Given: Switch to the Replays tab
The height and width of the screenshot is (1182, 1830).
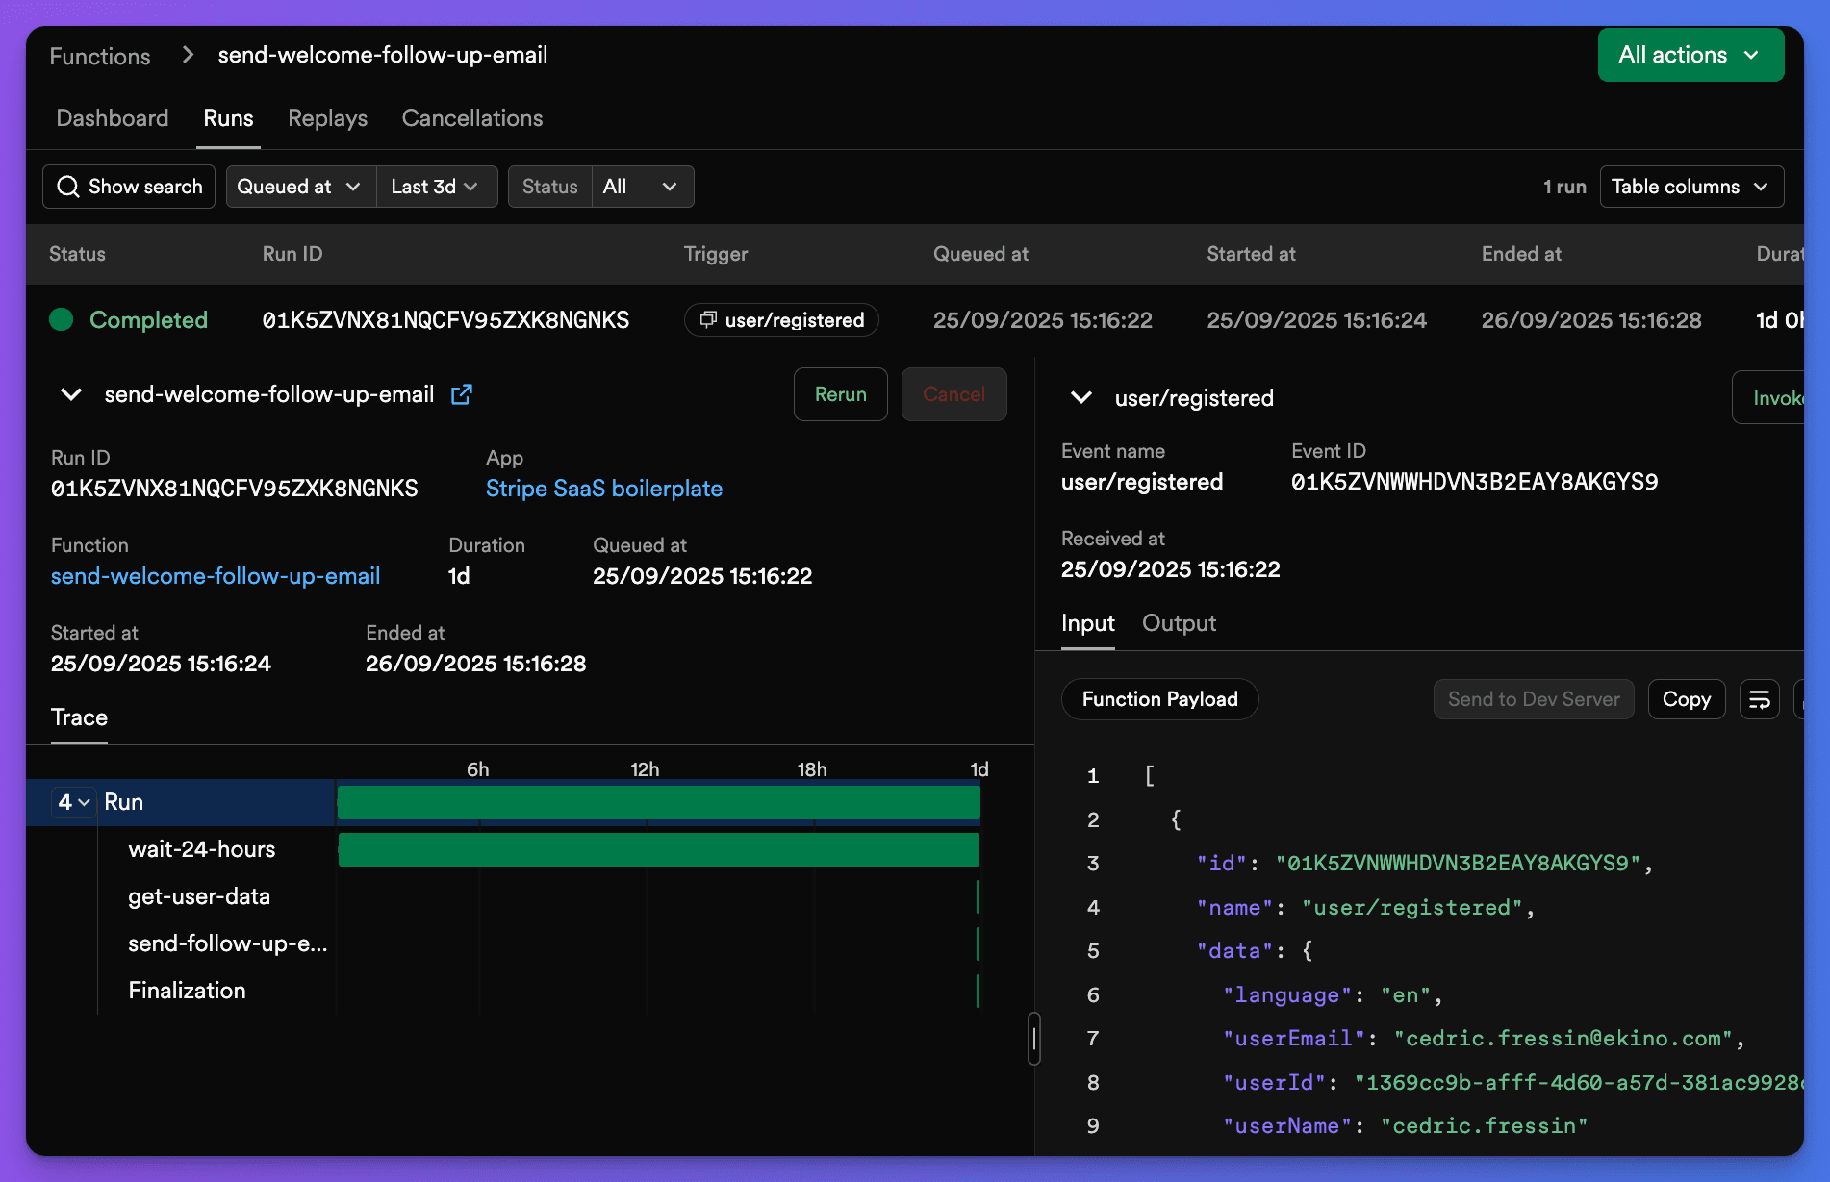Looking at the screenshot, I should [326, 118].
